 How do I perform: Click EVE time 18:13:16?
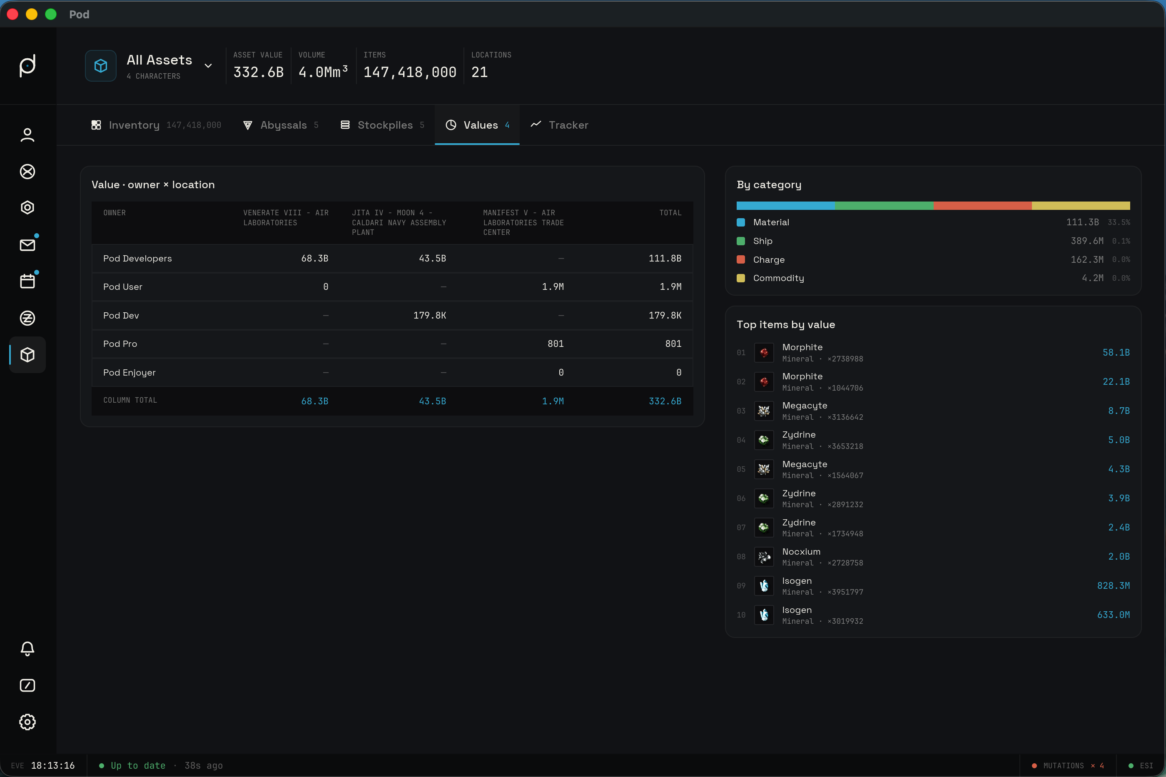pos(42,766)
